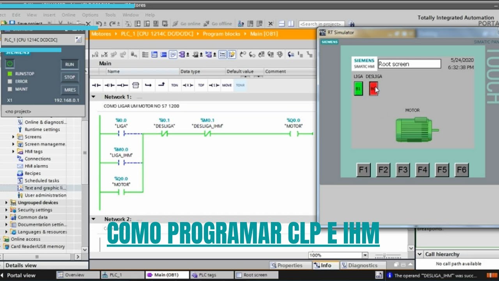Expand the Screen management folder
Screen dimensions: 499x281
pyautogui.click(x=13, y=144)
